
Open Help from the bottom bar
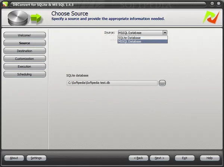click(209, 158)
